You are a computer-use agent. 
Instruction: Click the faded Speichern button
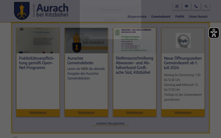pos(110,20)
